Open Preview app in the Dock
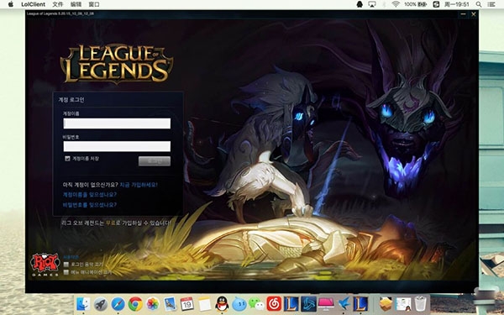The image size is (504, 315). (170, 304)
